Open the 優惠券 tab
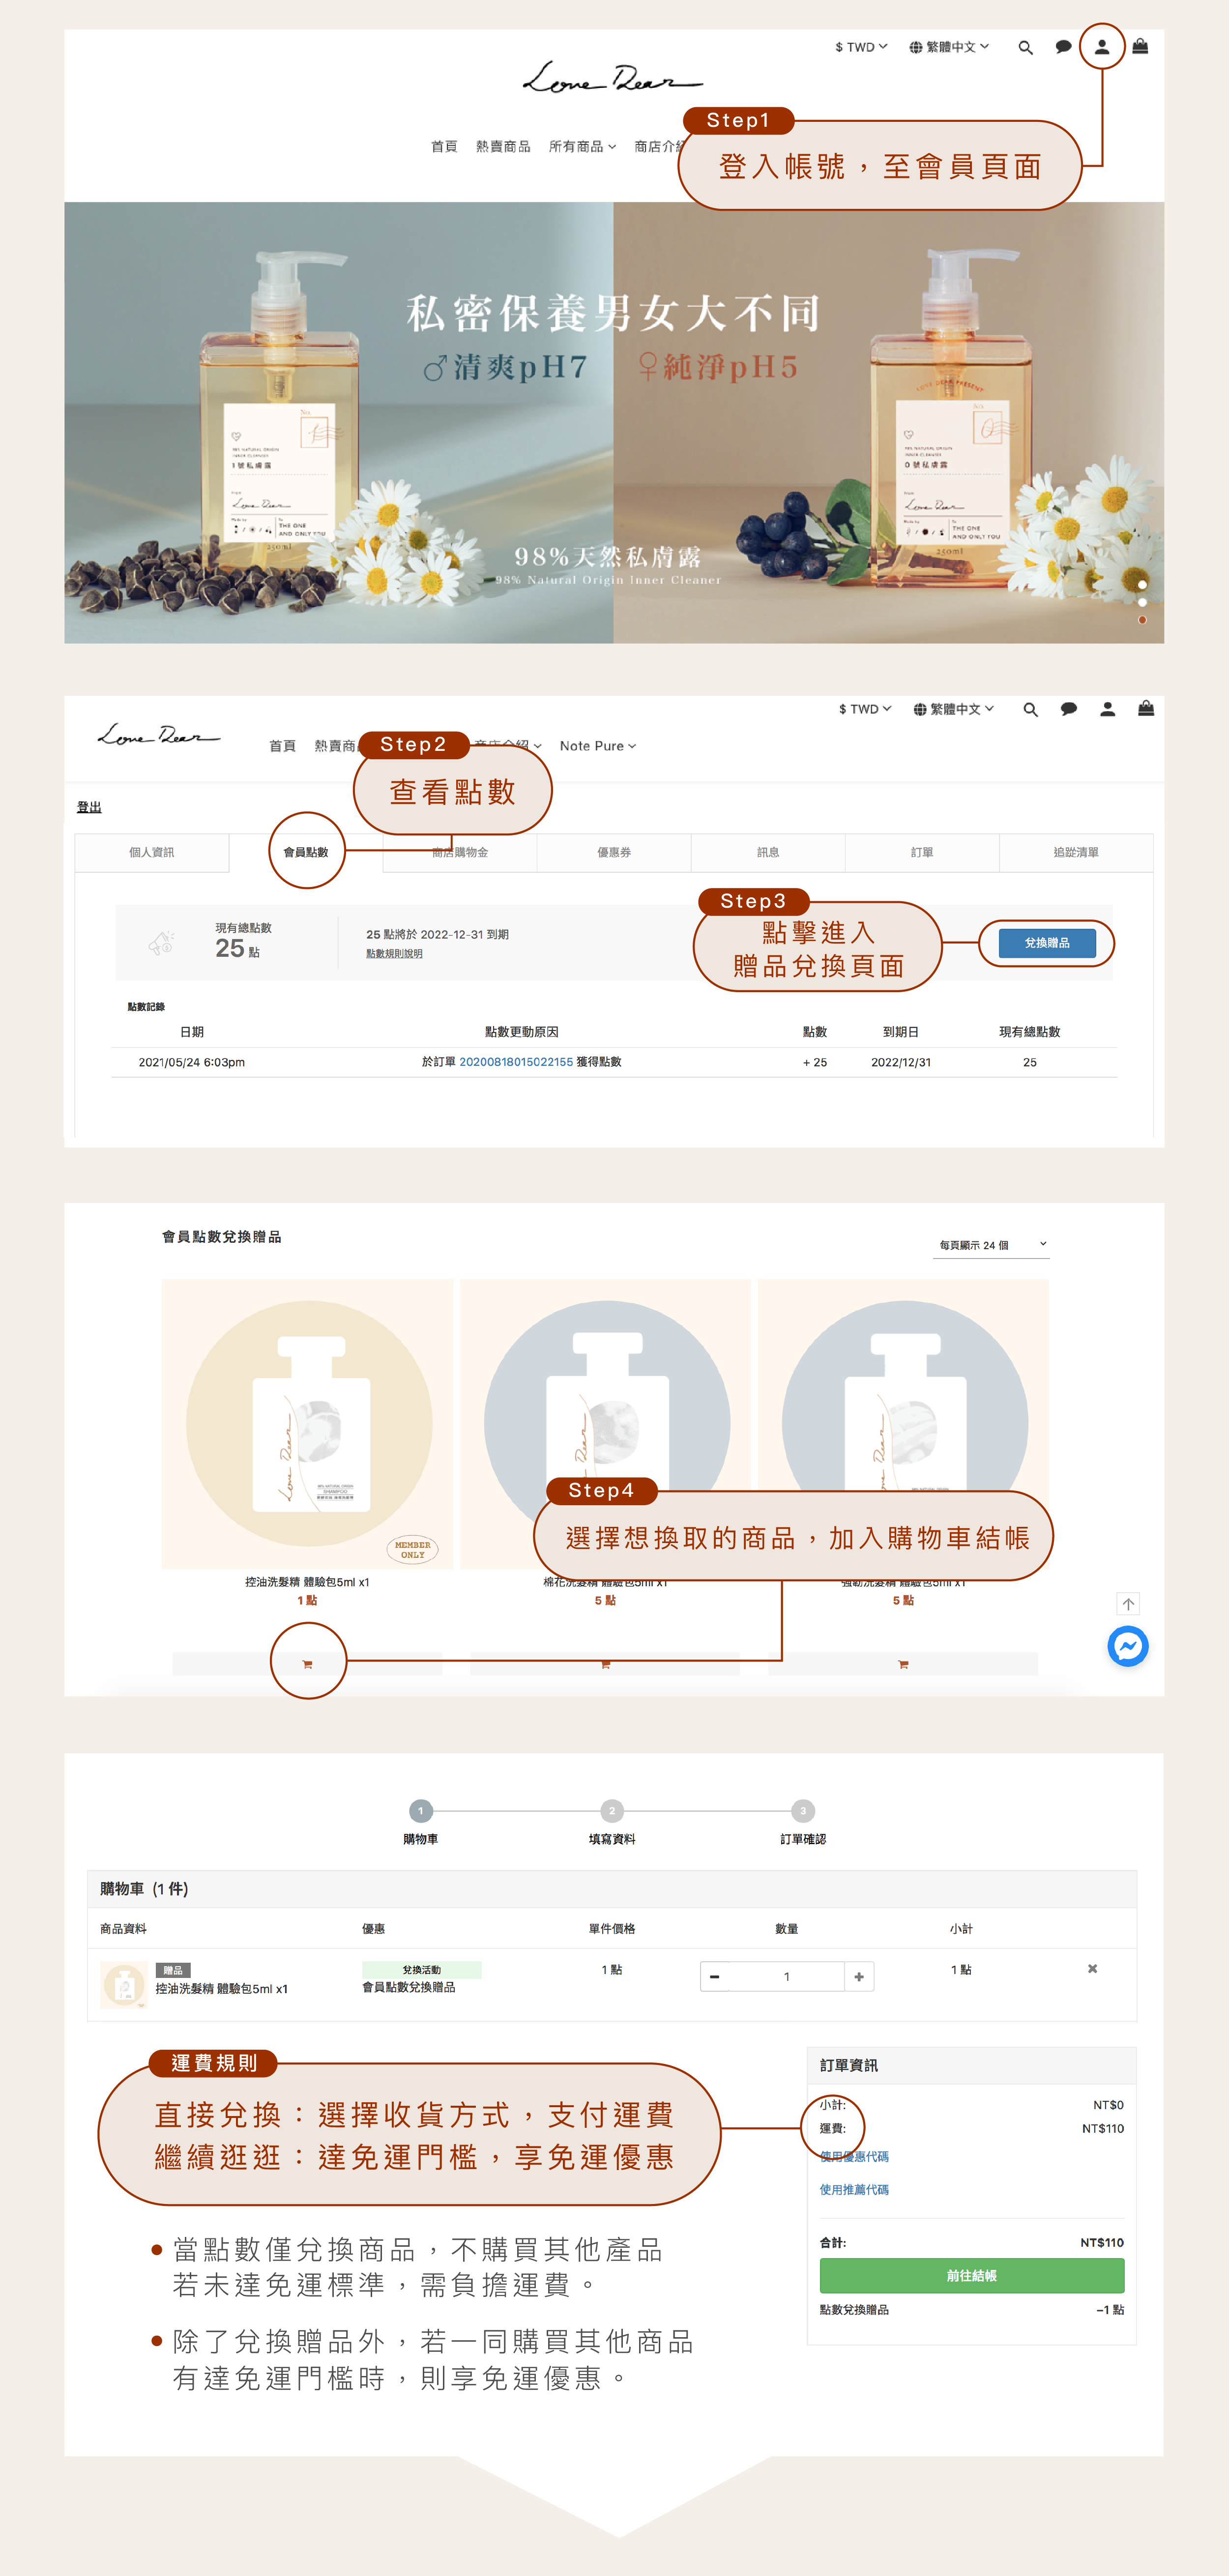 614,852
